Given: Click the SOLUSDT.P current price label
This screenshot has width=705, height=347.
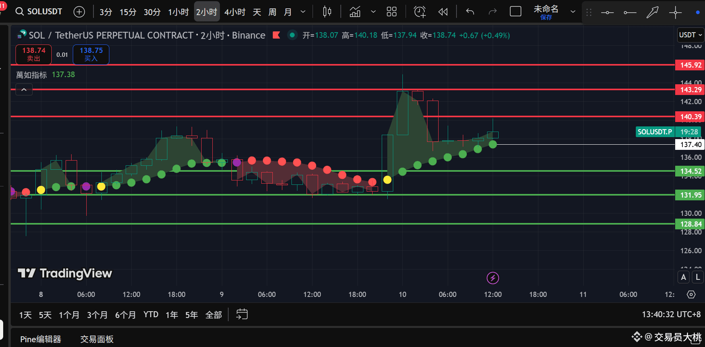Looking at the screenshot, I should (x=668, y=132).
